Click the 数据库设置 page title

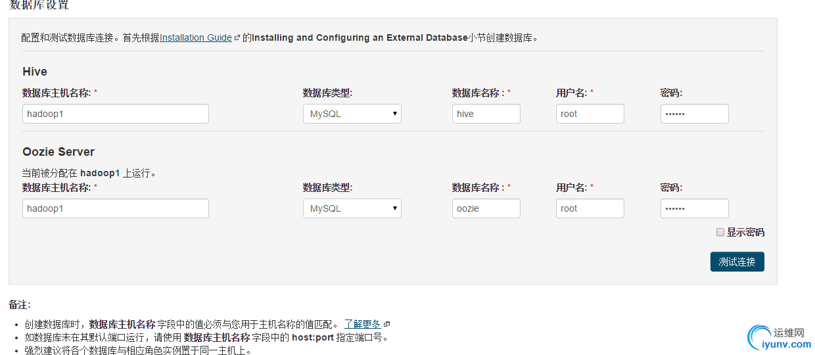[x=39, y=5]
